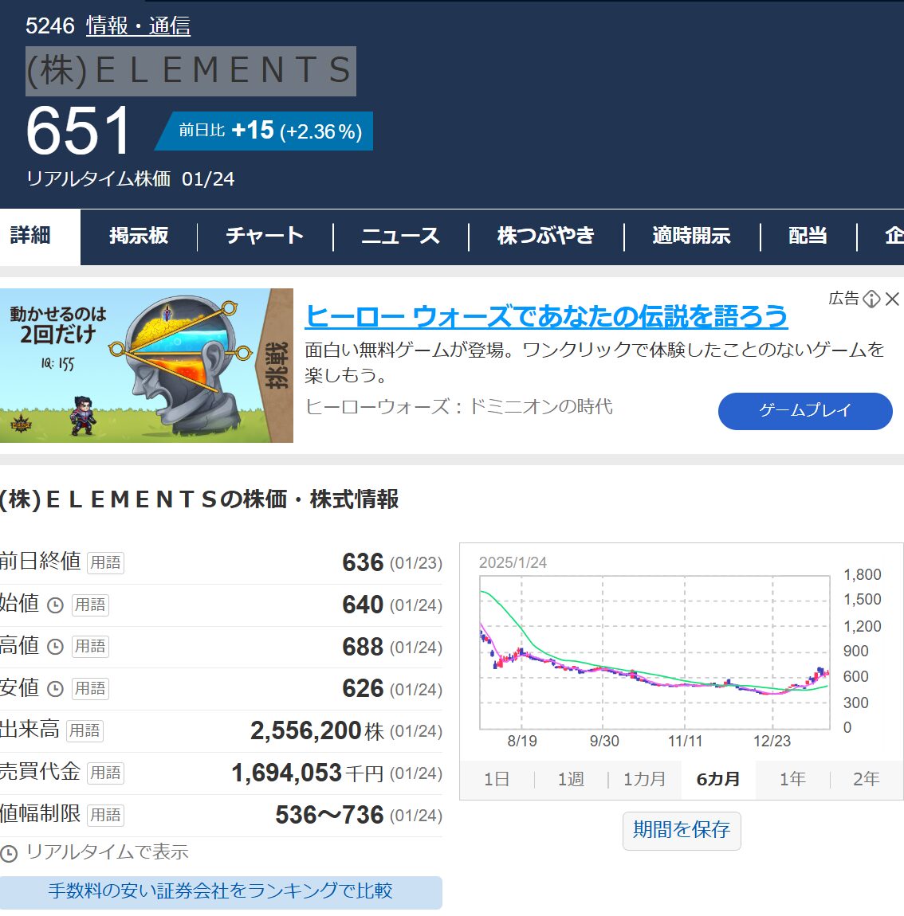The width and height of the screenshot is (904, 916).
Task: Go to the チャート tab
Action: (265, 236)
